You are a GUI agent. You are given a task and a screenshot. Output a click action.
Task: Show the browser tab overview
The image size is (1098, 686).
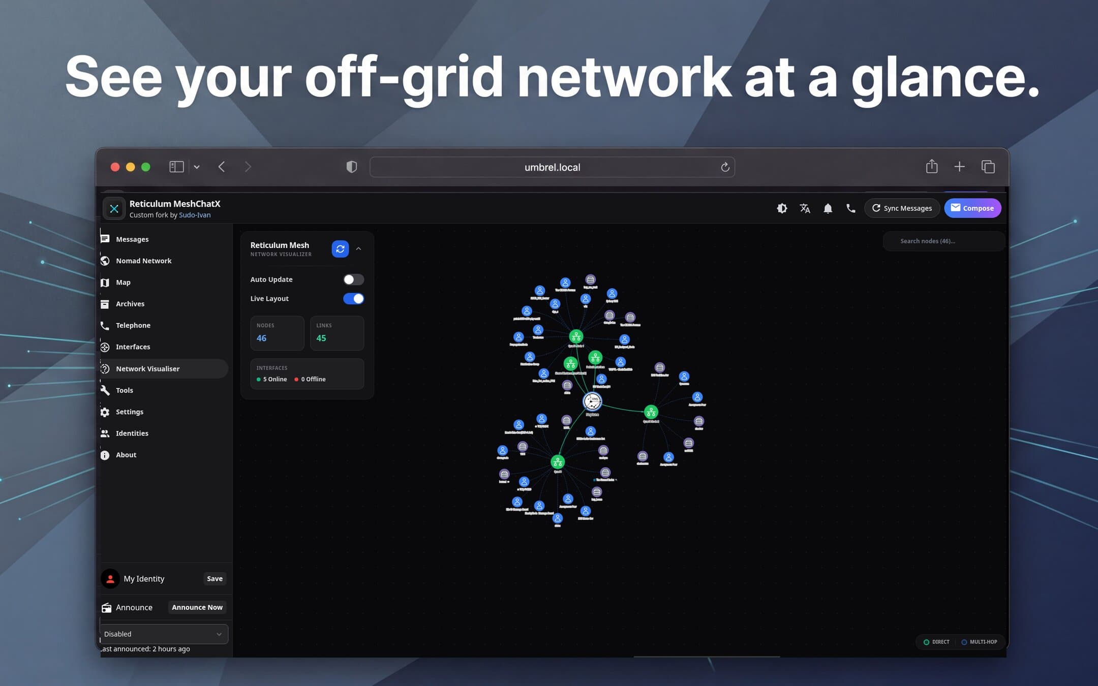pos(988,167)
